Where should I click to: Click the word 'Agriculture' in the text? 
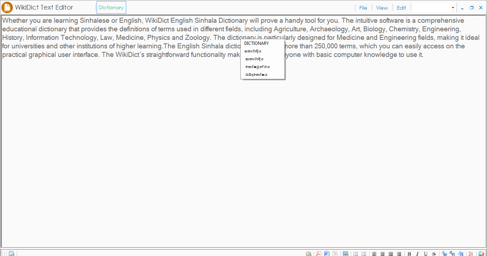pos(289,29)
